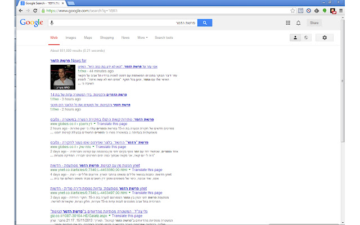Click the Google logo
The height and width of the screenshot is (225, 360).
coord(31,22)
